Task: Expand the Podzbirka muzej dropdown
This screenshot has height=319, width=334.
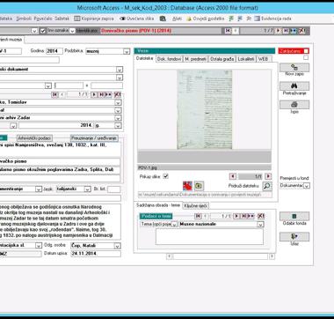Action: point(127,51)
